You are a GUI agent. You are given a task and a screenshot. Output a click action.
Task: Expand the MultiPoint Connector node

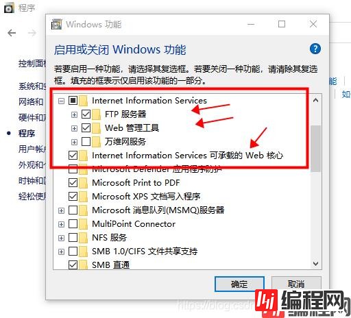pos(61,224)
